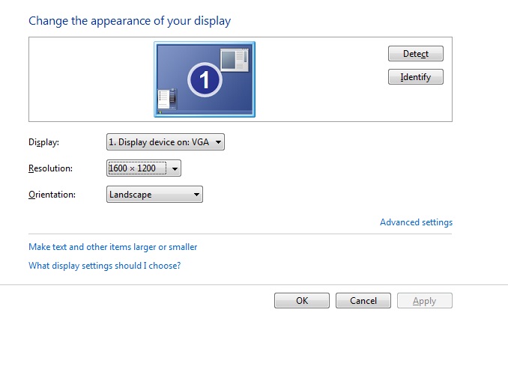Image resolution: width=508 pixels, height=369 pixels.
Task: Click the Display dropdown arrow
Action: [x=218, y=142]
